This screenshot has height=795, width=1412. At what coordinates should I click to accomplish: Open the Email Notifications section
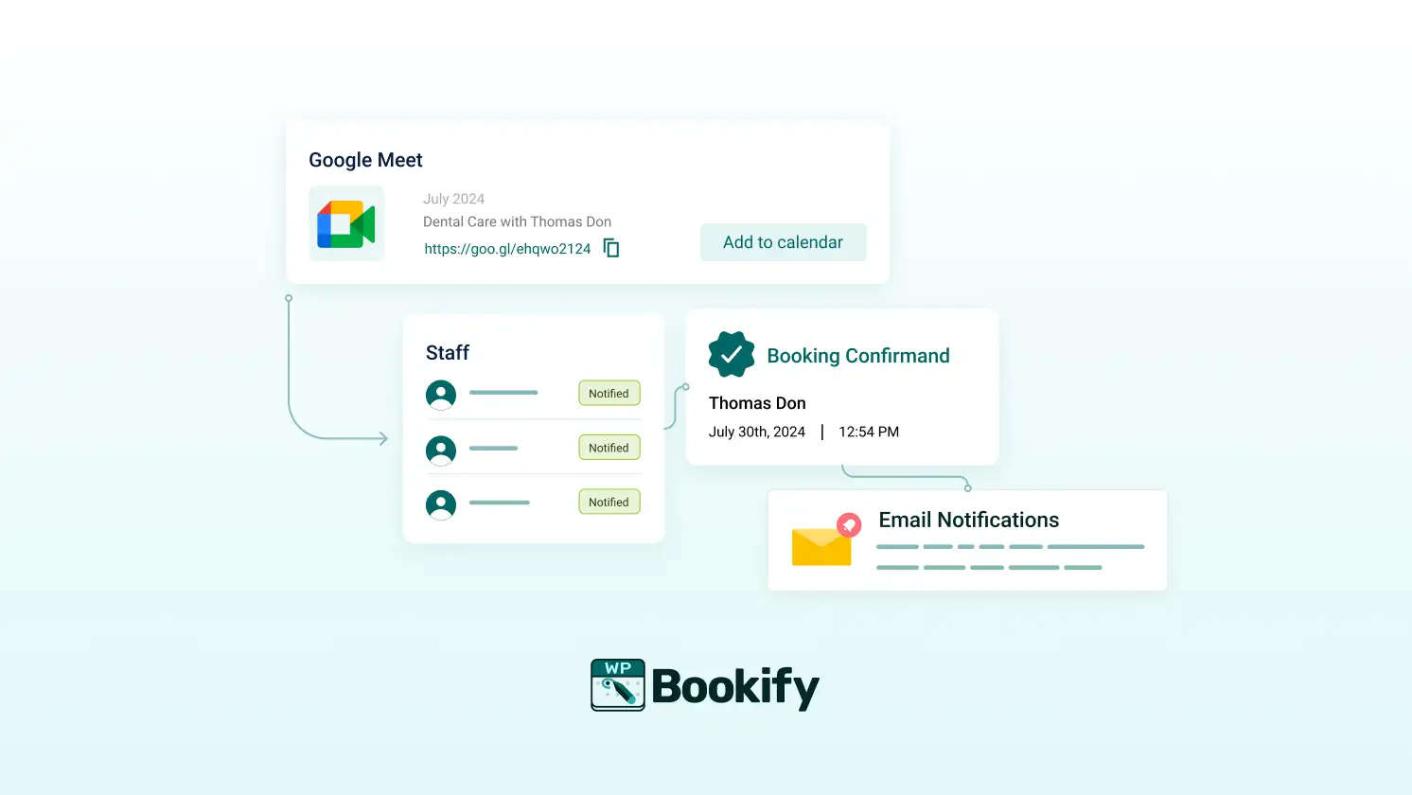pyautogui.click(x=968, y=520)
